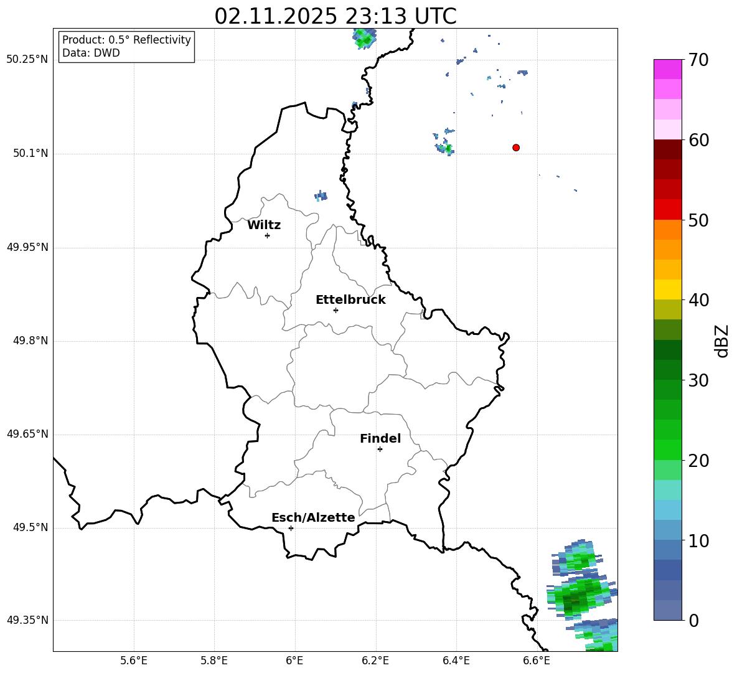Click the 49.8°N latitude label

(x=31, y=341)
